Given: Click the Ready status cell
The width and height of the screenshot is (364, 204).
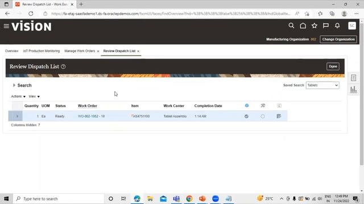Looking at the screenshot, I should click(60, 116).
